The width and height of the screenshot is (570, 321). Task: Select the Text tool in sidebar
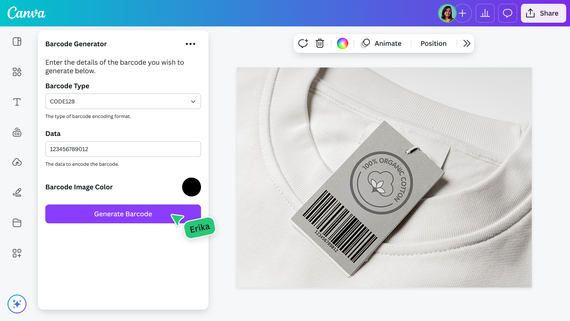pos(17,102)
